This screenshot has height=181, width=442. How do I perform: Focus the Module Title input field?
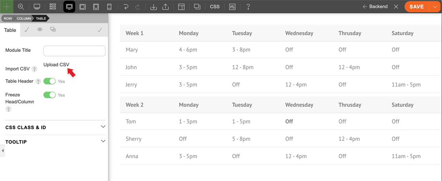74,51
